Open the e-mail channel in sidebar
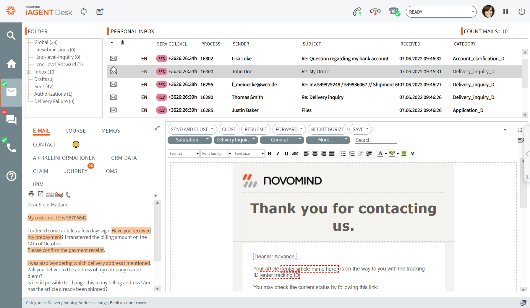This screenshot has width=530, height=308. 11,92
